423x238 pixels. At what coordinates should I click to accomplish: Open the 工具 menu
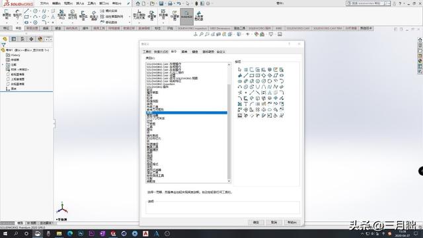click(92, 3)
